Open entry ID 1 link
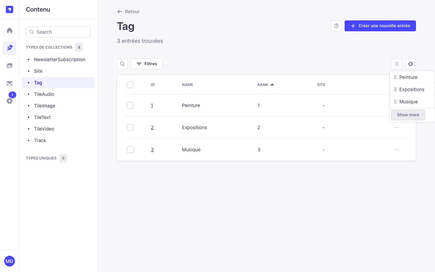 152,105
